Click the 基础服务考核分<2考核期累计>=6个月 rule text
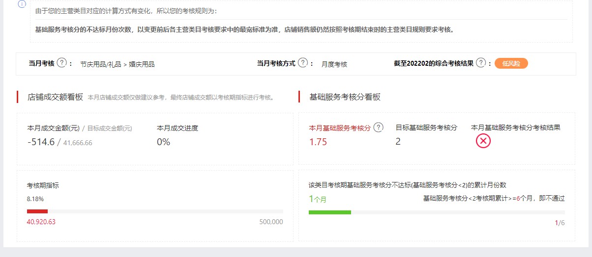 click(494, 199)
